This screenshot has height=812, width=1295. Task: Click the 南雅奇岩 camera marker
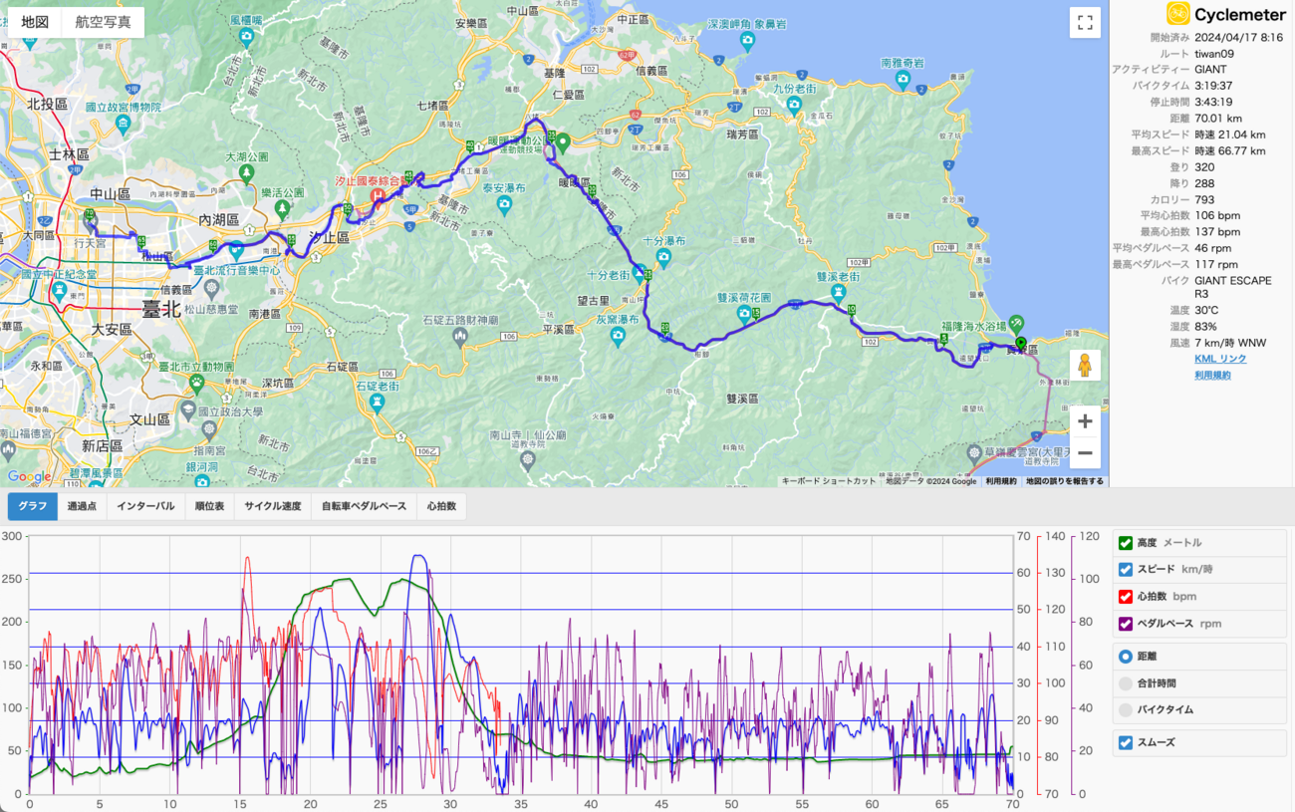click(903, 80)
